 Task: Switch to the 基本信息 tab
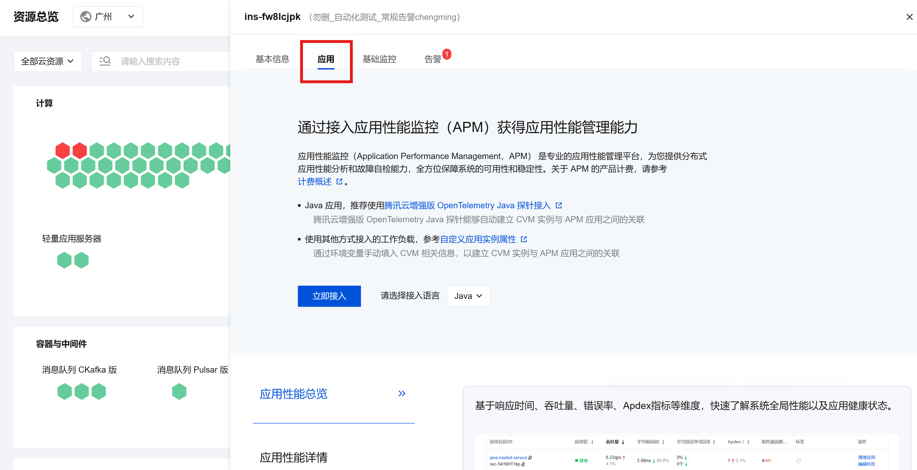tap(272, 59)
